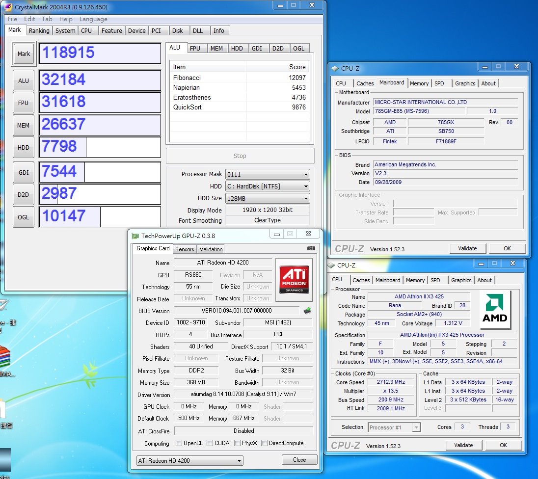This screenshot has width=538, height=479.
Task: Click the OGL score progress bar
Action: tap(100, 216)
